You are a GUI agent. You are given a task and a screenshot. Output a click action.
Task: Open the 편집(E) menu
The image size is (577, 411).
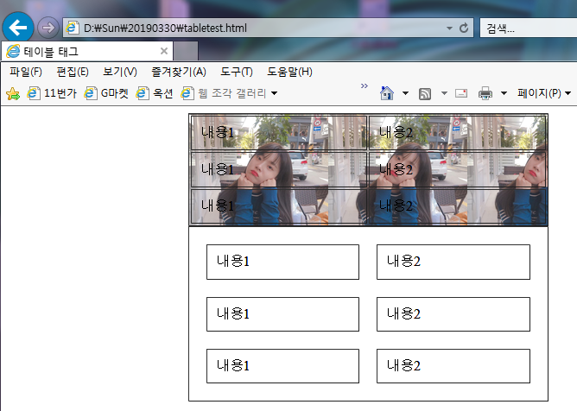[x=73, y=72]
